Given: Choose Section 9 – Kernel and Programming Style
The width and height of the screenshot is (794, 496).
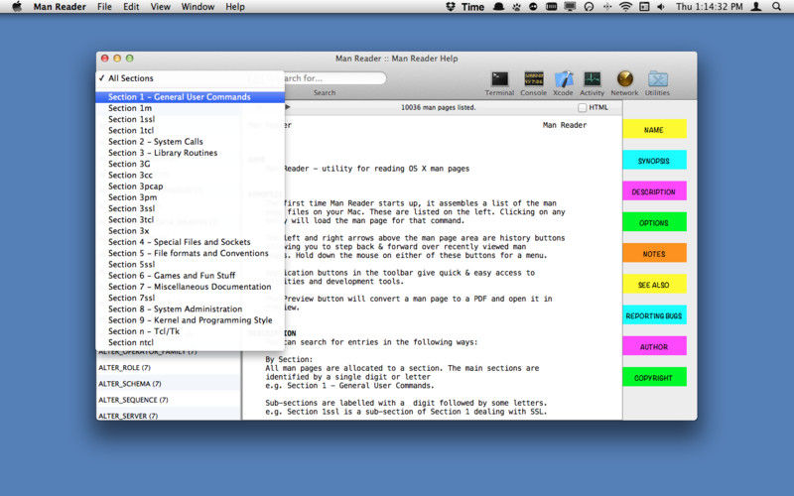Looking at the screenshot, I should (190, 319).
